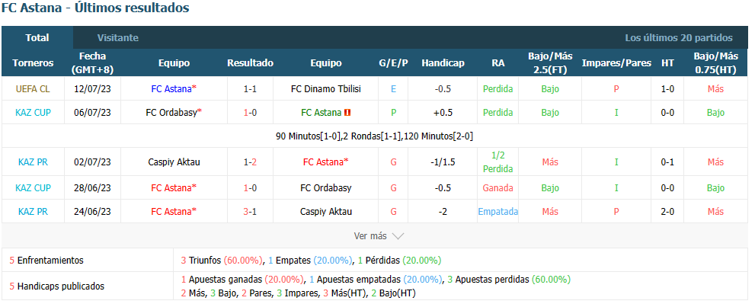Viewport: 755px width, 304px height.
Task: Switch to the Visitante tab
Action: point(118,37)
